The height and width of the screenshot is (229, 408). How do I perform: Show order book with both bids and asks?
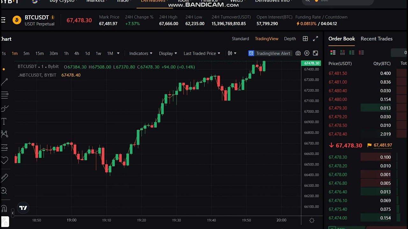333,52
